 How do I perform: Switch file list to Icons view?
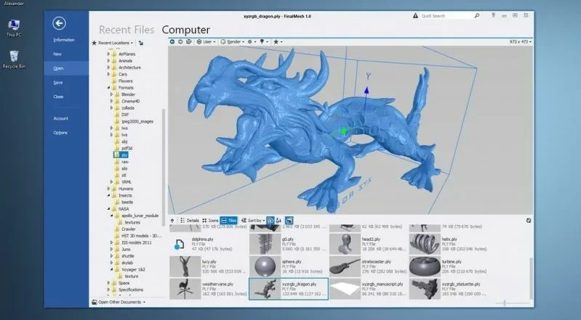click(x=210, y=221)
